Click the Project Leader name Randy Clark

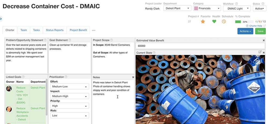(152, 9)
